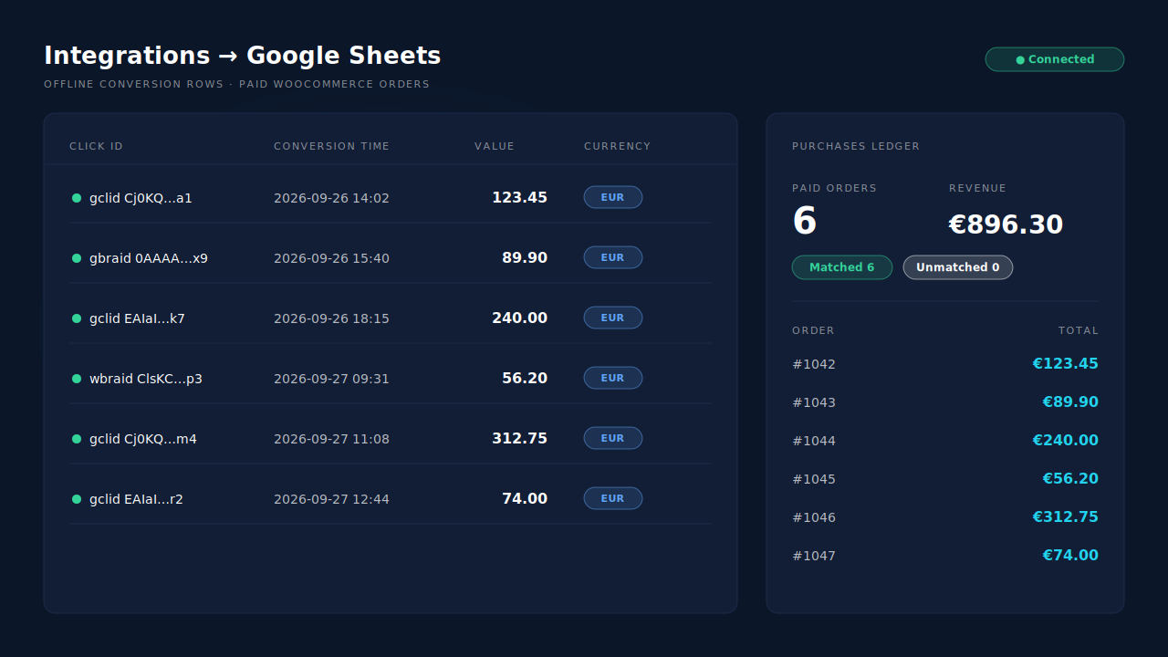Select click ID gclid EAIaI…k7
The width and height of the screenshot is (1168, 657).
pos(137,318)
